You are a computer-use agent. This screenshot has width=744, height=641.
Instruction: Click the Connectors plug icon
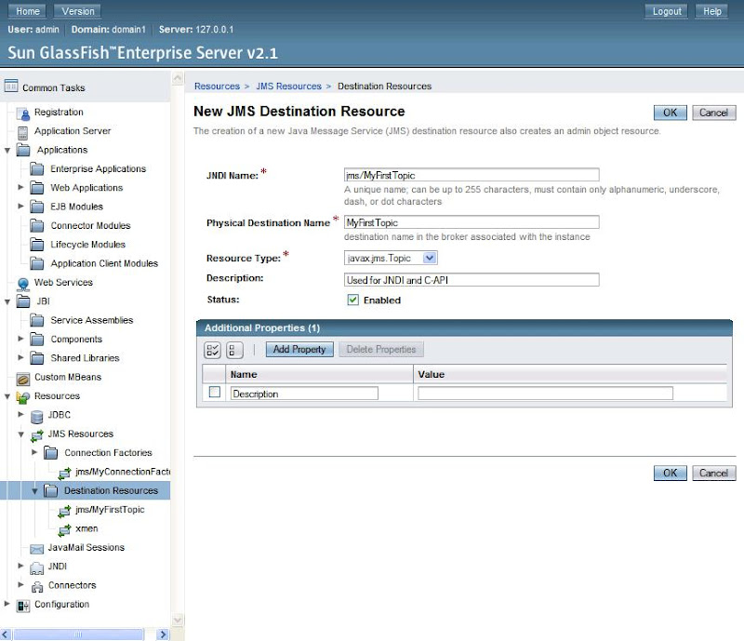[37, 587]
